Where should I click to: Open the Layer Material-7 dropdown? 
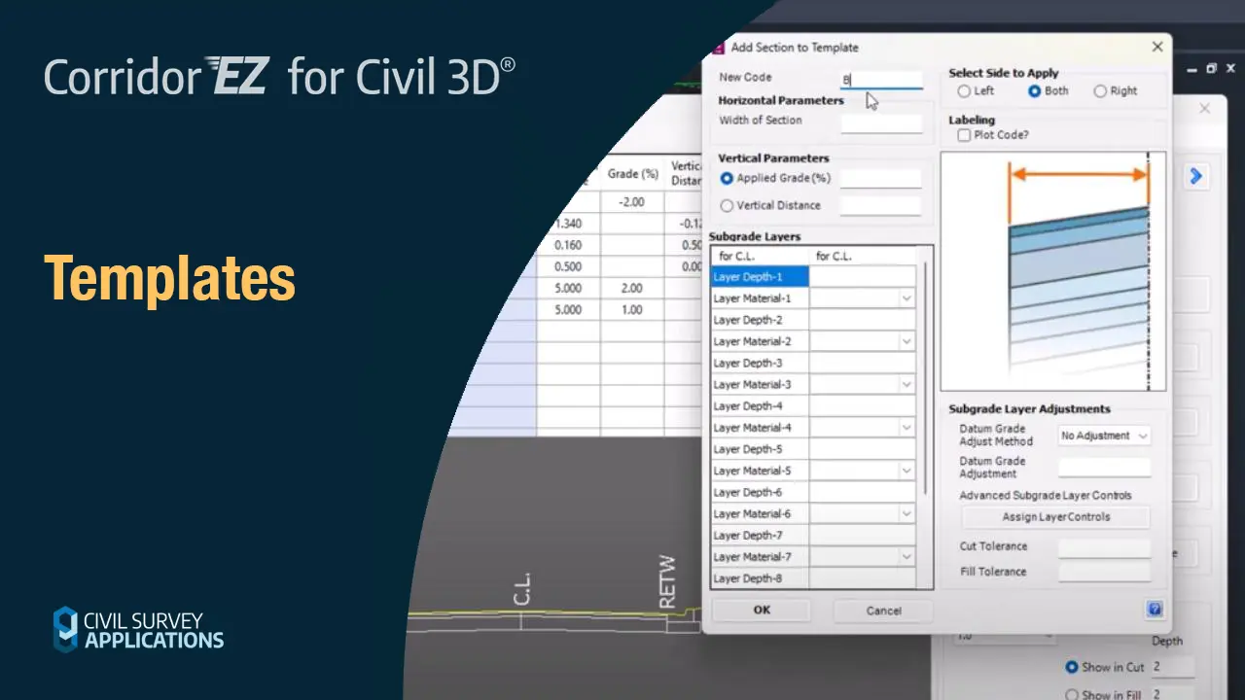point(907,556)
